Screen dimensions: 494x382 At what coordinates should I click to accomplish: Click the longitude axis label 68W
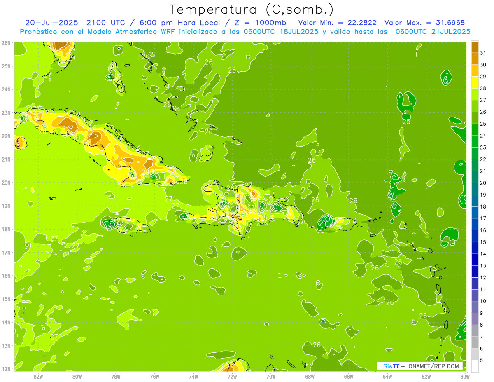coord(310,376)
